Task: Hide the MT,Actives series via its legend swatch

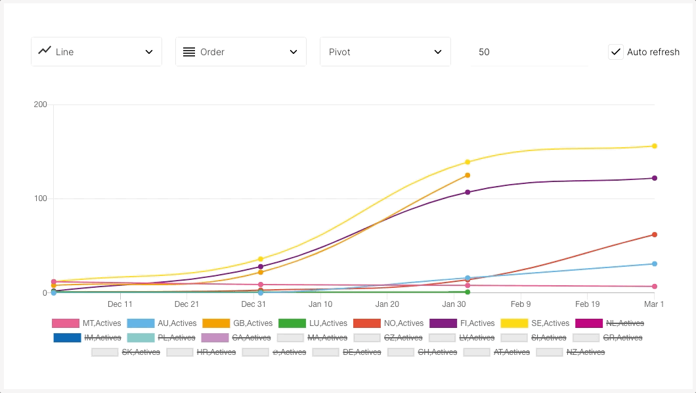Action: click(x=65, y=323)
